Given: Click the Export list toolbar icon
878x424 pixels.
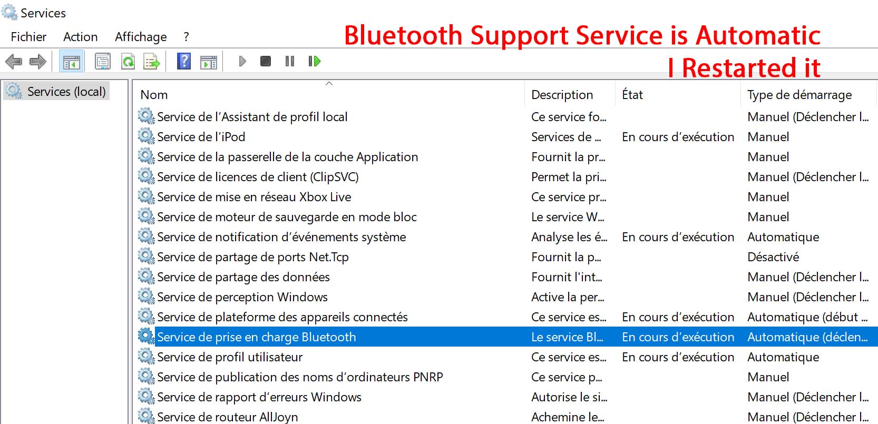Looking at the screenshot, I should point(152,62).
